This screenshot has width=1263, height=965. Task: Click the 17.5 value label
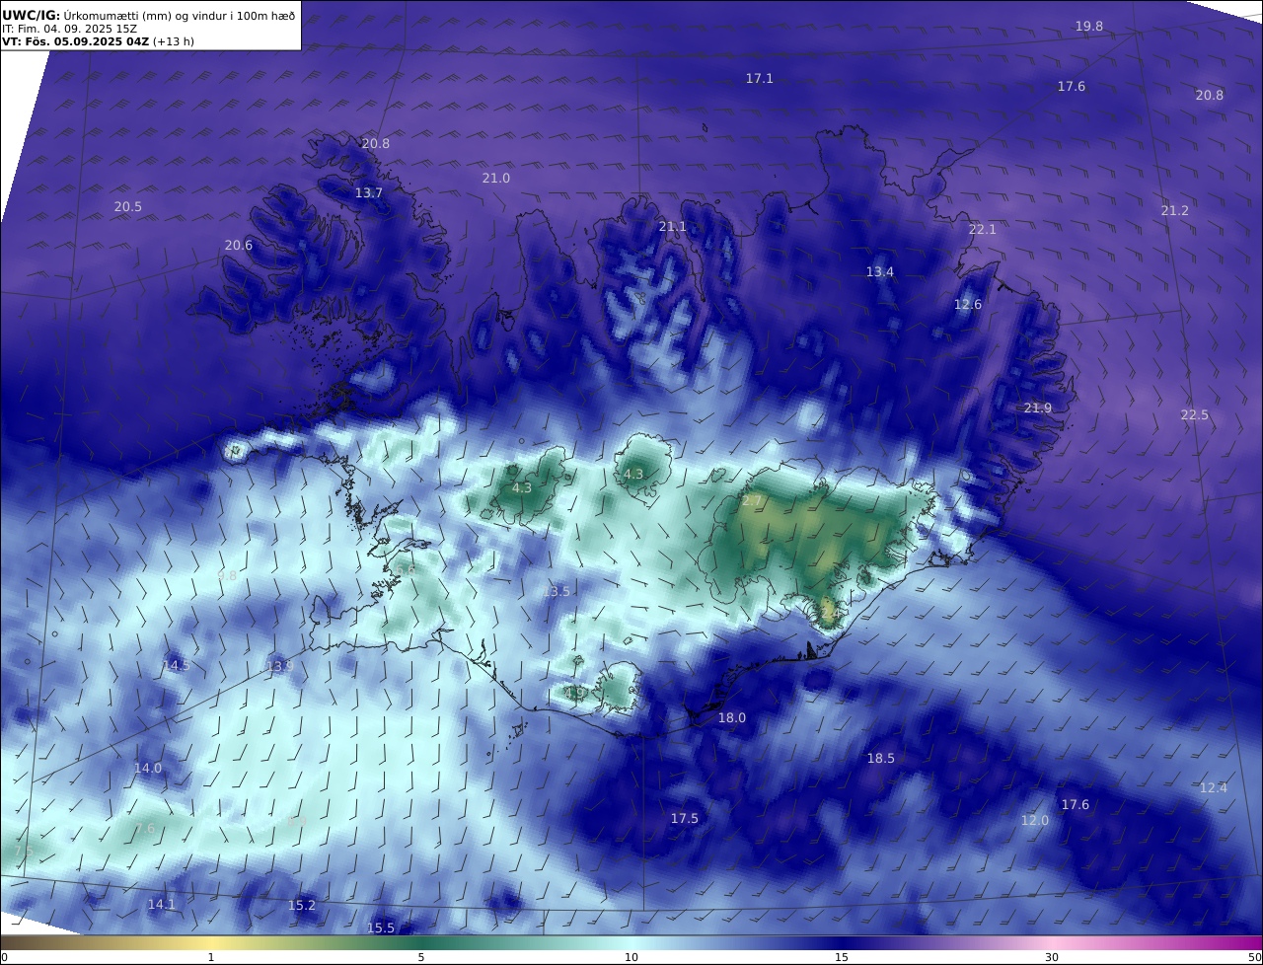[x=685, y=819]
